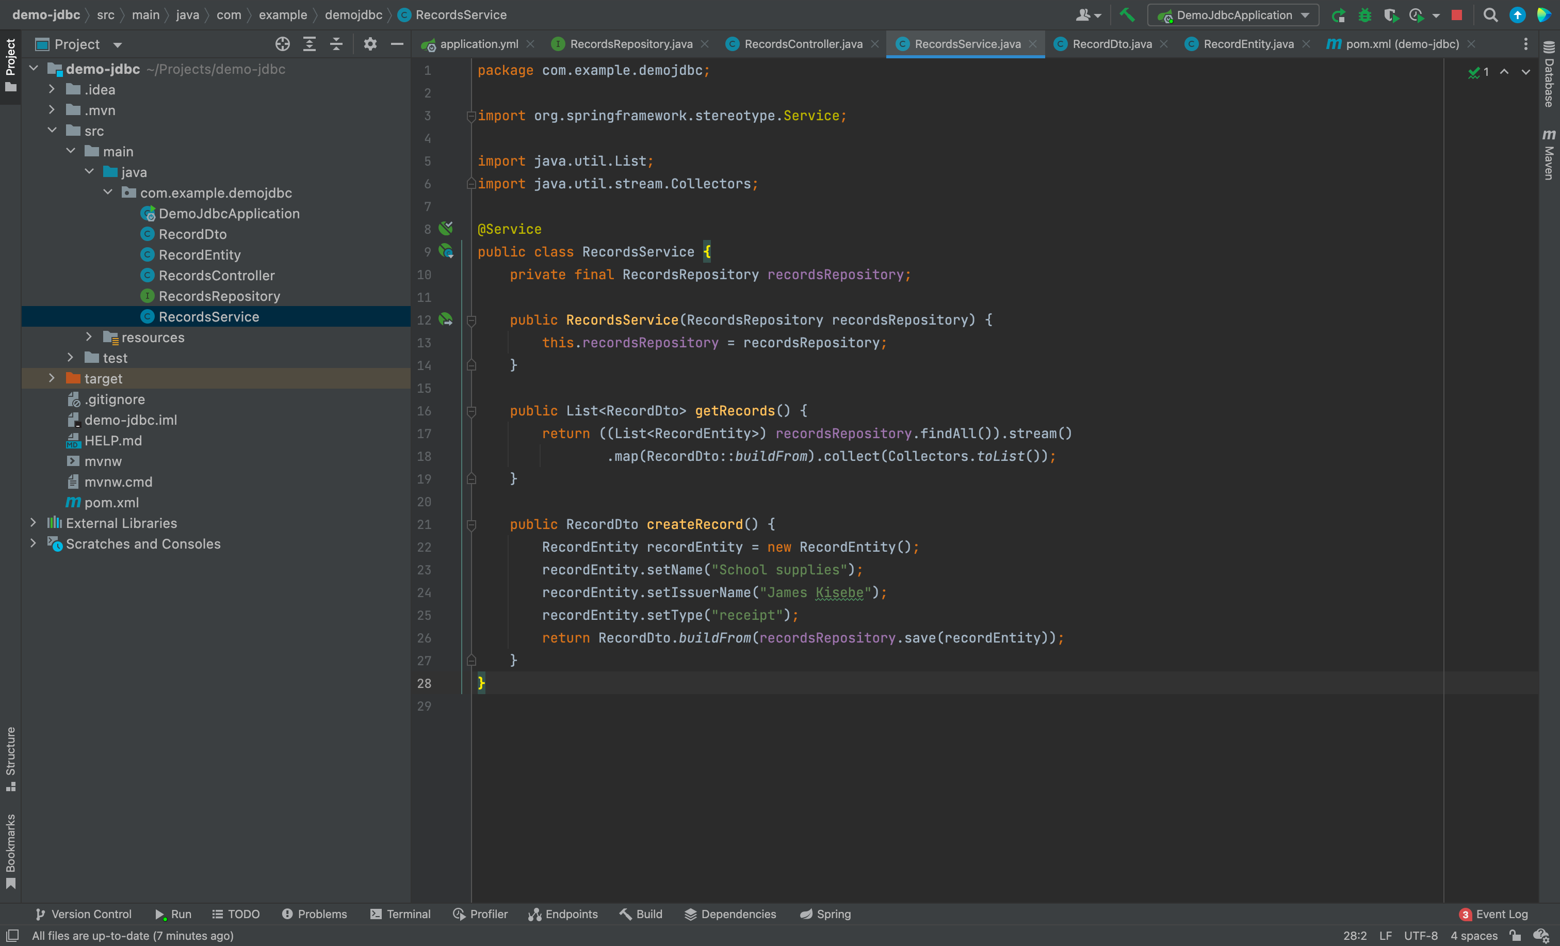Viewport: 1560px width, 946px height.
Task: Open the Version Control tool window
Action: pos(84,913)
